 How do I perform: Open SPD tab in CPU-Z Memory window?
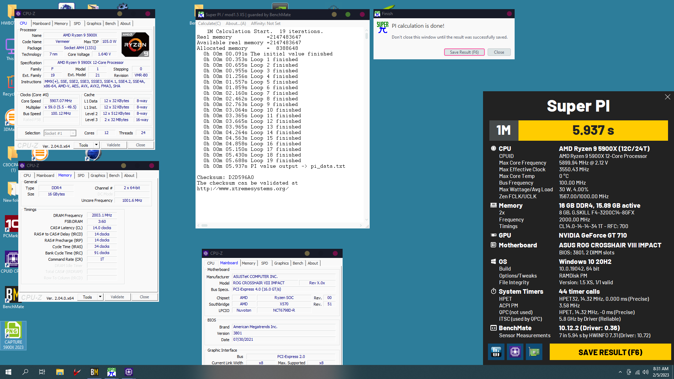[81, 175]
